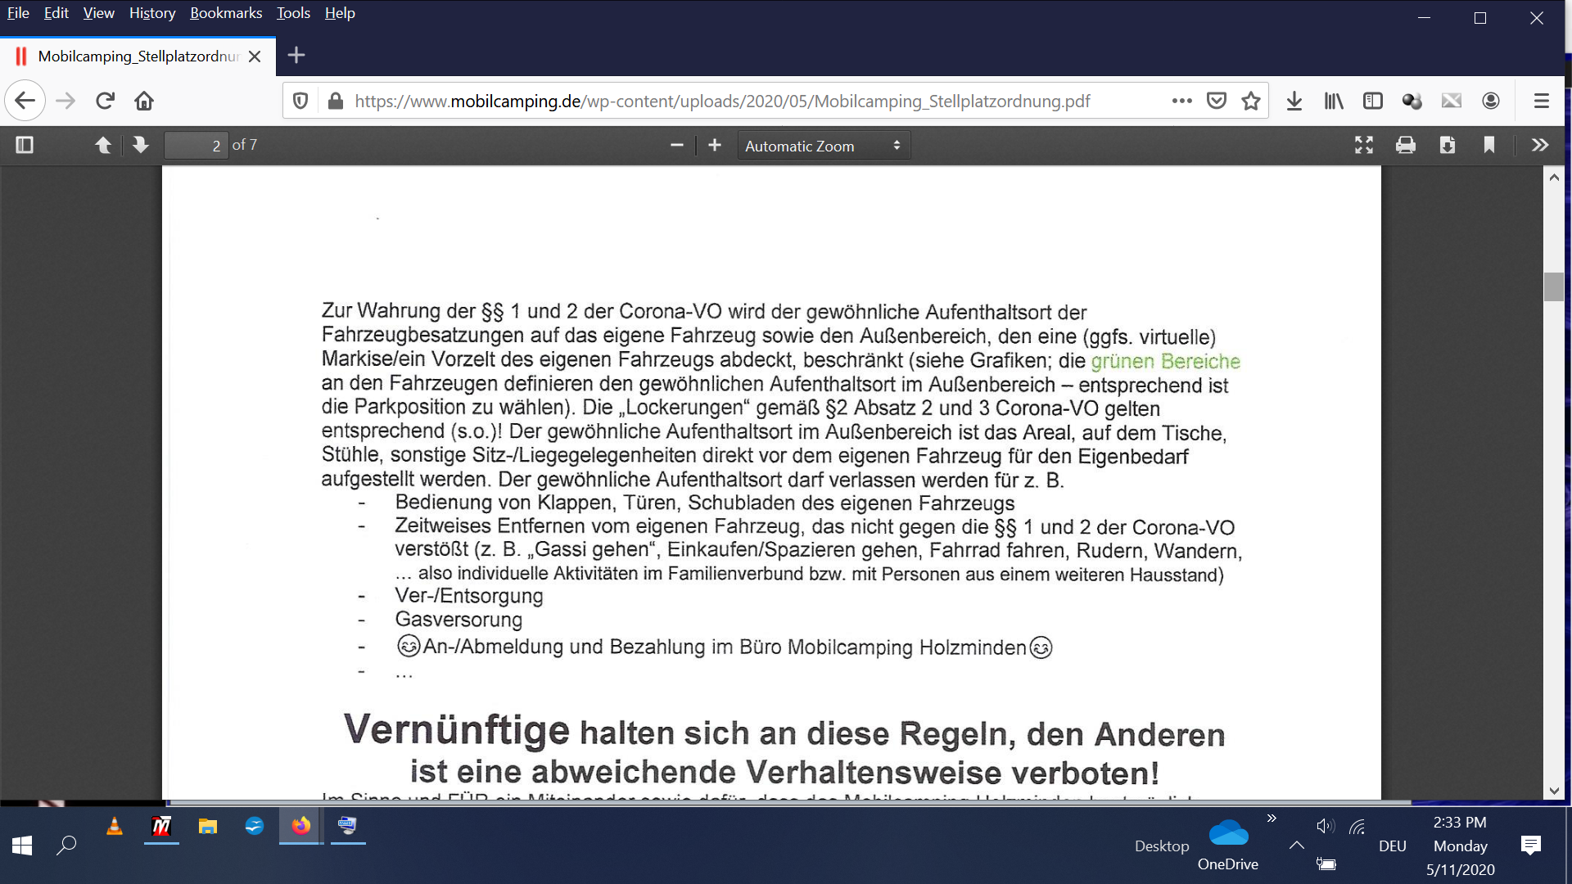The height and width of the screenshot is (884, 1572).
Task: Switch to Firefox taskbar icon
Action: click(x=301, y=826)
